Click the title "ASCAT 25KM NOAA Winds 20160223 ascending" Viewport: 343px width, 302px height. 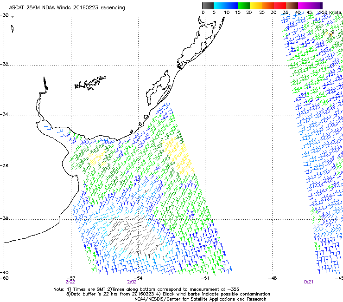(67, 8)
